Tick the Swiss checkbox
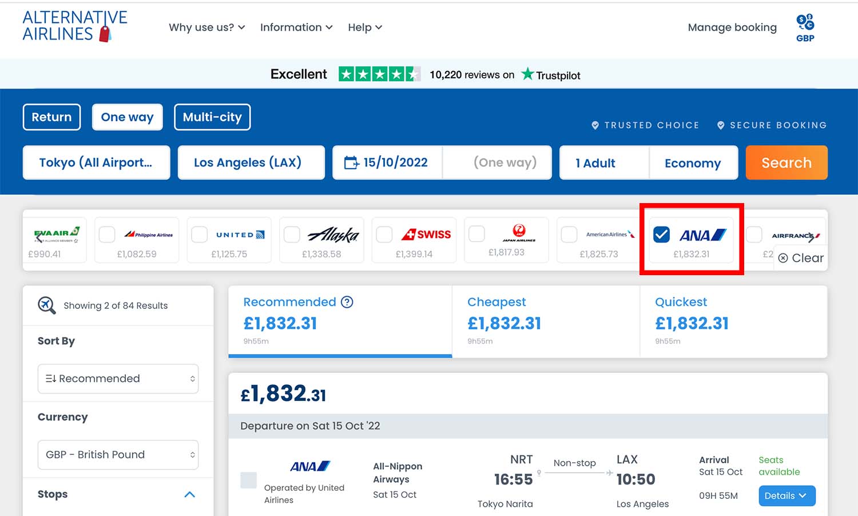The width and height of the screenshot is (858, 516). coord(384,234)
